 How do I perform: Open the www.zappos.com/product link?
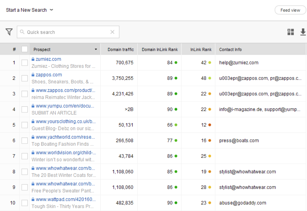[x=65, y=90]
